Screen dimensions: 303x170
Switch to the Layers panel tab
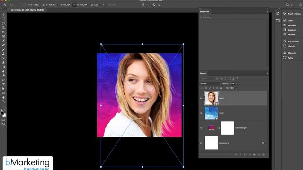click(203, 73)
